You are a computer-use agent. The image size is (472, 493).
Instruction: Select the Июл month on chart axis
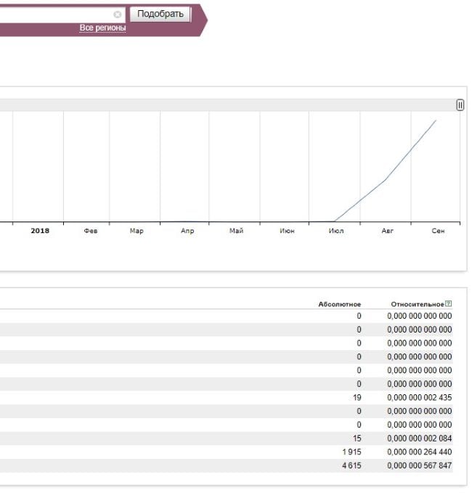click(335, 231)
